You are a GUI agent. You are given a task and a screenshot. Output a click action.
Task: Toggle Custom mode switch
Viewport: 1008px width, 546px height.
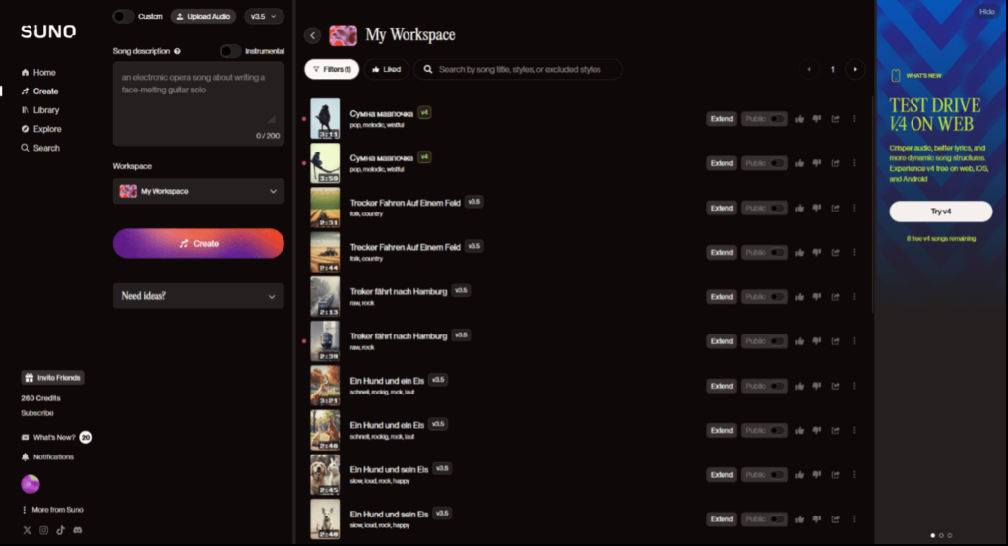123,16
